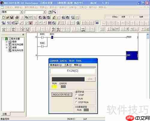Viewport: 150px width, 121px height.
Task: Expand the 程序 tree node
Action: [x=7, y=42]
